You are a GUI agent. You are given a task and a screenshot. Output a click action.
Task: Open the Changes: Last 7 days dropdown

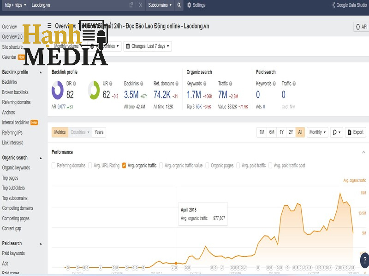click(x=148, y=46)
